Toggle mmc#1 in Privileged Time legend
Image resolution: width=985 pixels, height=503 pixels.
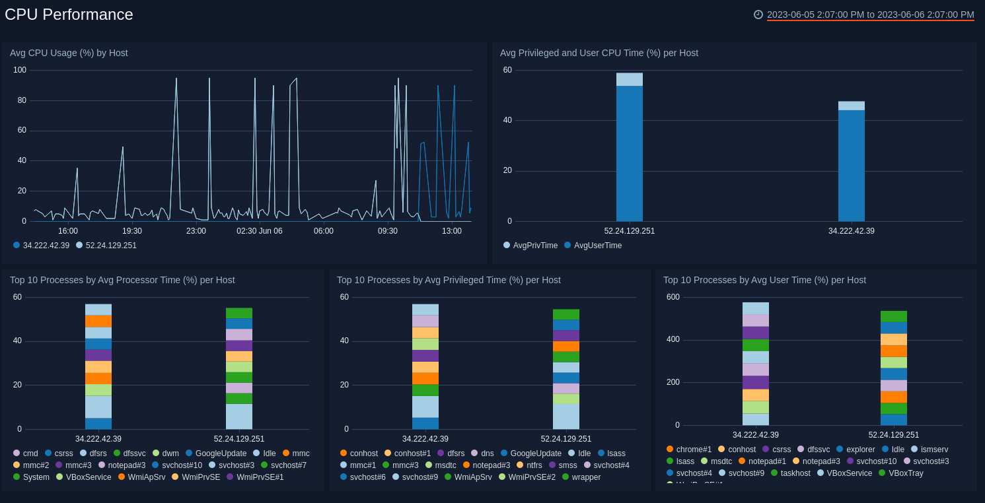(358, 465)
